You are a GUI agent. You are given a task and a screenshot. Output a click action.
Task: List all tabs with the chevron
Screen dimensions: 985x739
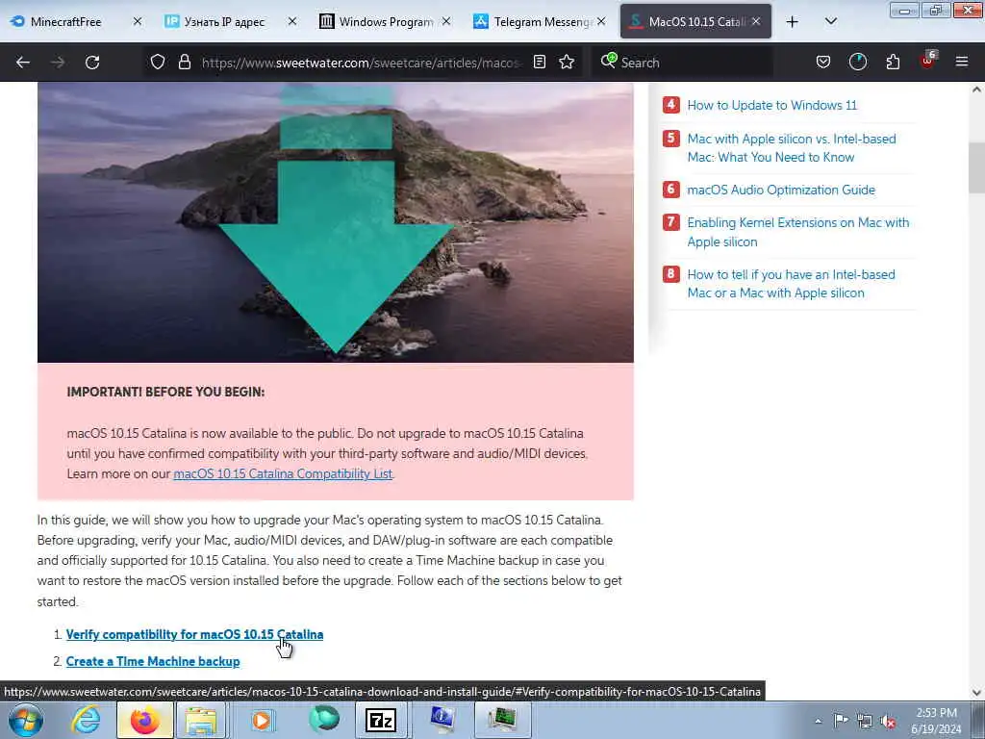[x=830, y=21]
